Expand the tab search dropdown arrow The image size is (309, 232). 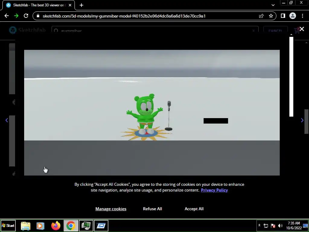coord(273,5)
